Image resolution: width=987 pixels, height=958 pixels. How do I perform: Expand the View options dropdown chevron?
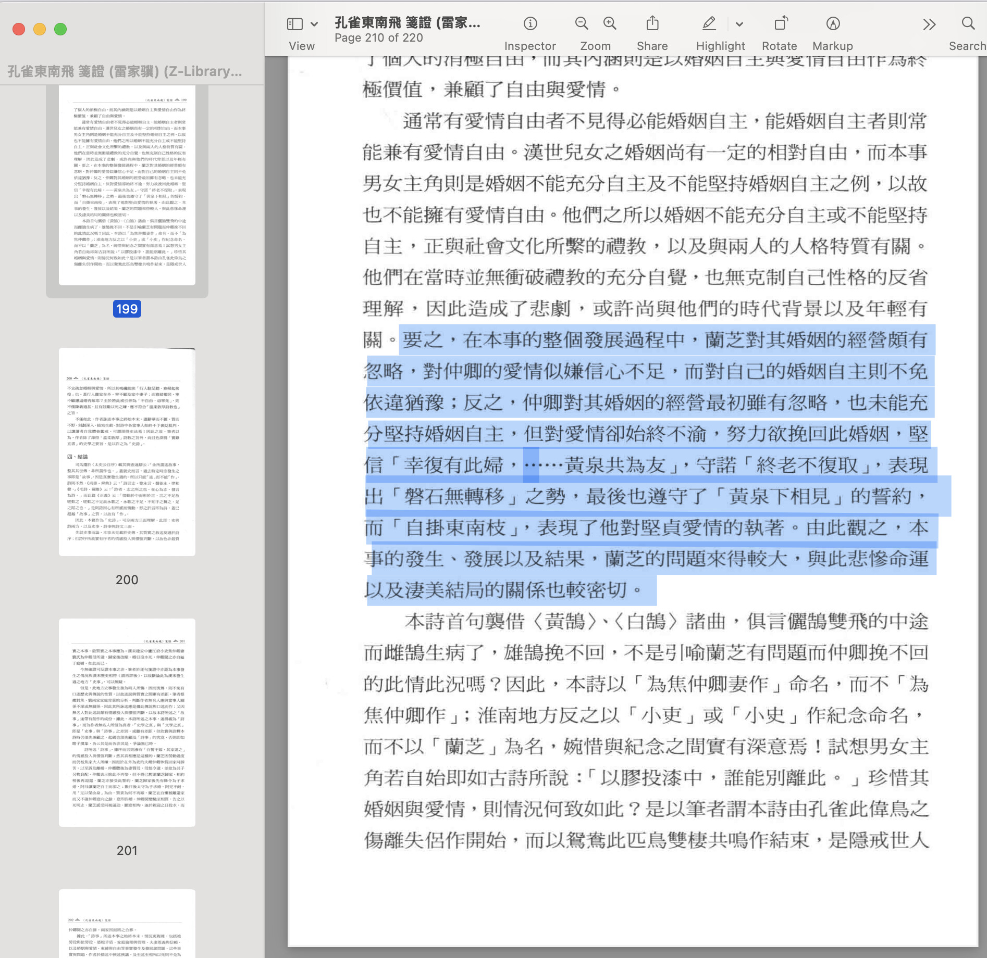313,23
